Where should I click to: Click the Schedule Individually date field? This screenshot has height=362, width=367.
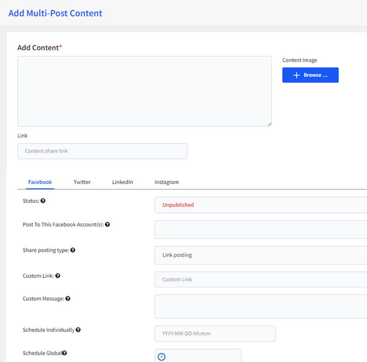[215, 334]
